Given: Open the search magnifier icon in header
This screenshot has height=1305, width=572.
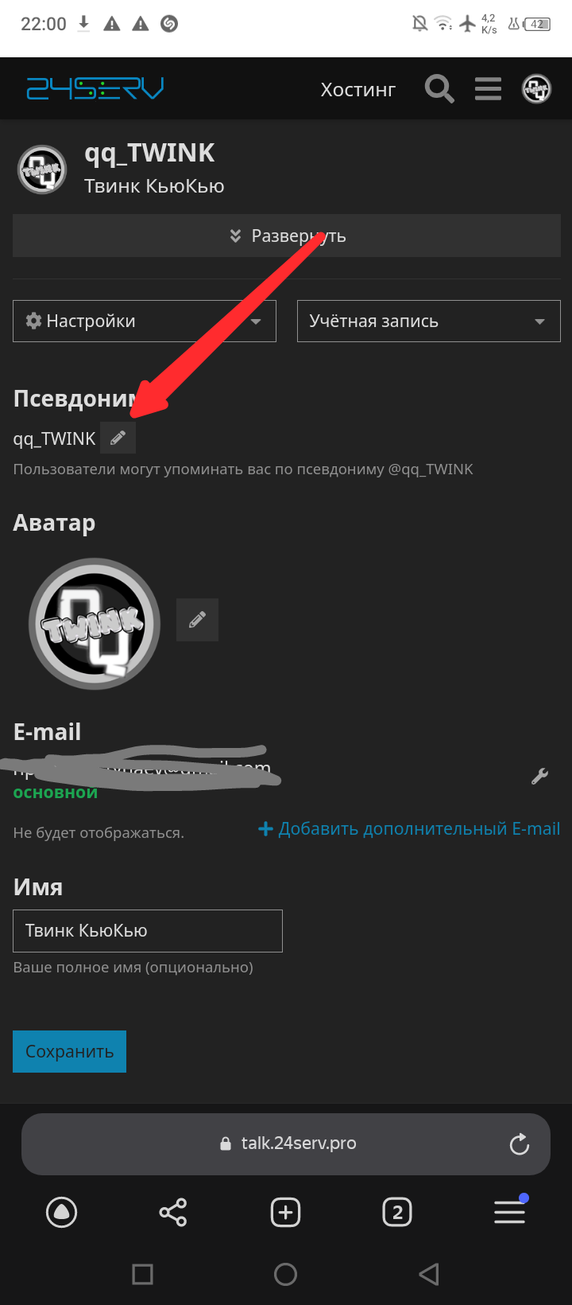Looking at the screenshot, I should [x=439, y=89].
